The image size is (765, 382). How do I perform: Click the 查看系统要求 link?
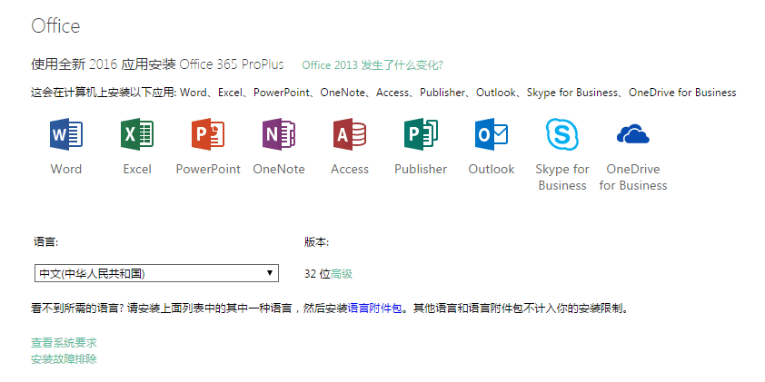[x=64, y=342]
